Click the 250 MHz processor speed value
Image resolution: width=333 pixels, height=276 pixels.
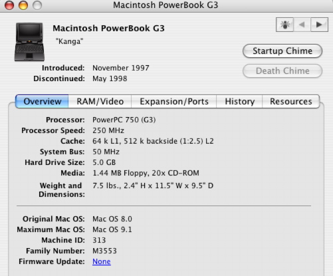[108, 130]
